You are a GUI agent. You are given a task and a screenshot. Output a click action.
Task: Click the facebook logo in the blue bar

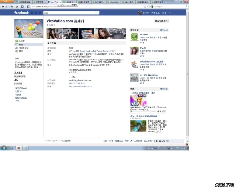[21, 13]
